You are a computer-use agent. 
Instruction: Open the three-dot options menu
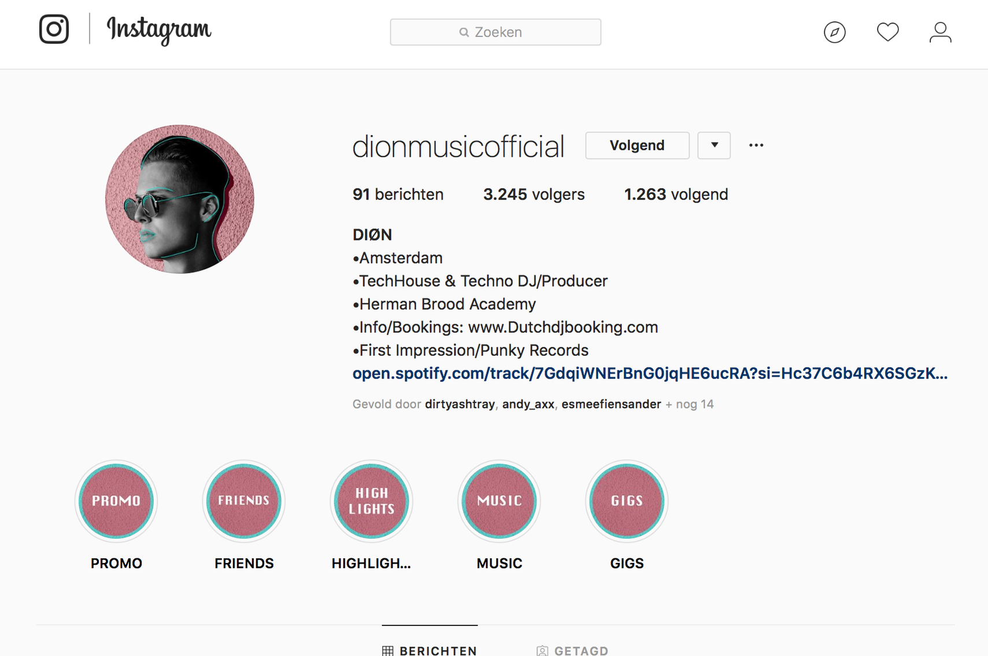click(756, 145)
